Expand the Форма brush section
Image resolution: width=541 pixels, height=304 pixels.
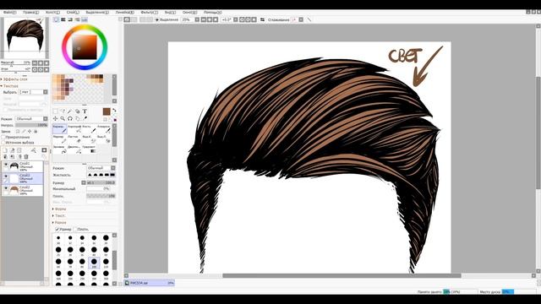point(59,209)
